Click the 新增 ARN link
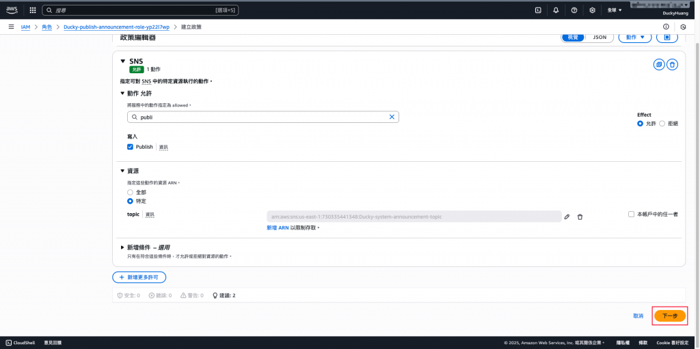Image resolution: width=700 pixels, height=349 pixels. pyautogui.click(x=278, y=227)
